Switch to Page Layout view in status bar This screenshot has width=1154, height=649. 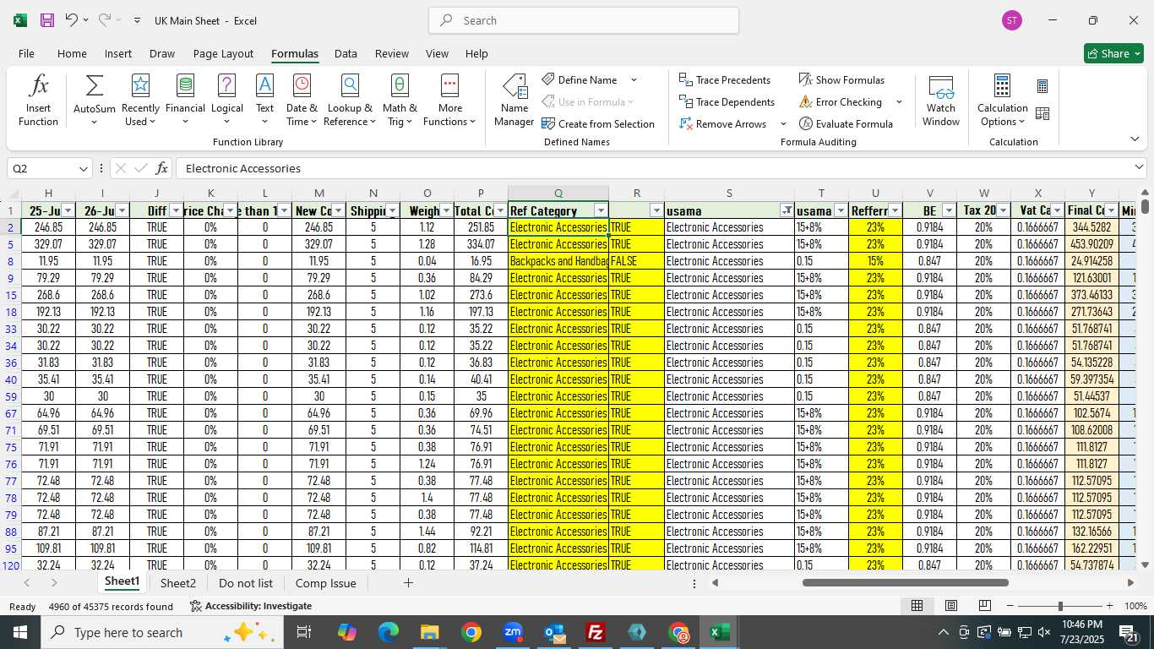(x=950, y=606)
